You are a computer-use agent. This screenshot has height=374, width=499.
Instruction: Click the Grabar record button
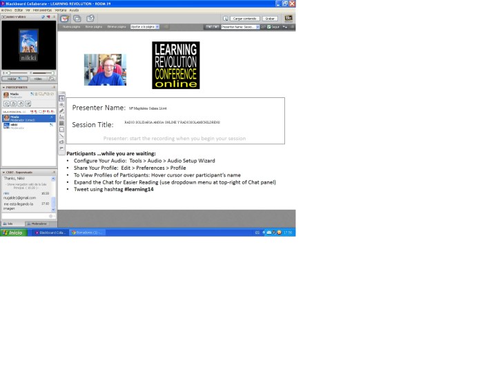point(270,19)
